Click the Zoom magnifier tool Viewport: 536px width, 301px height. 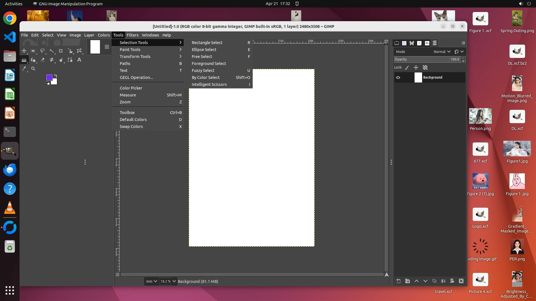click(33, 69)
